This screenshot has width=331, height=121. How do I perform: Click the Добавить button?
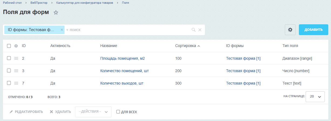[x=313, y=30]
